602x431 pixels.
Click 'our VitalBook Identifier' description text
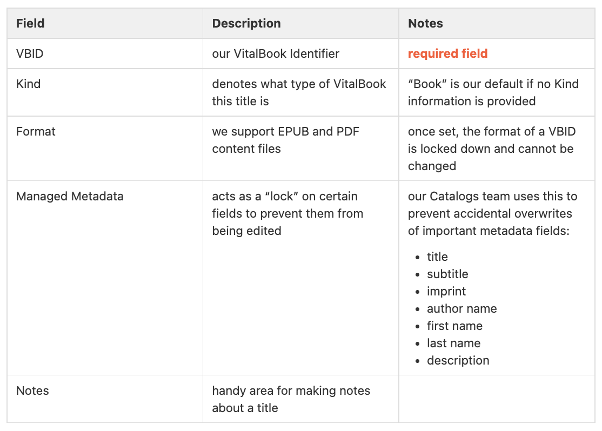pyautogui.click(x=276, y=53)
